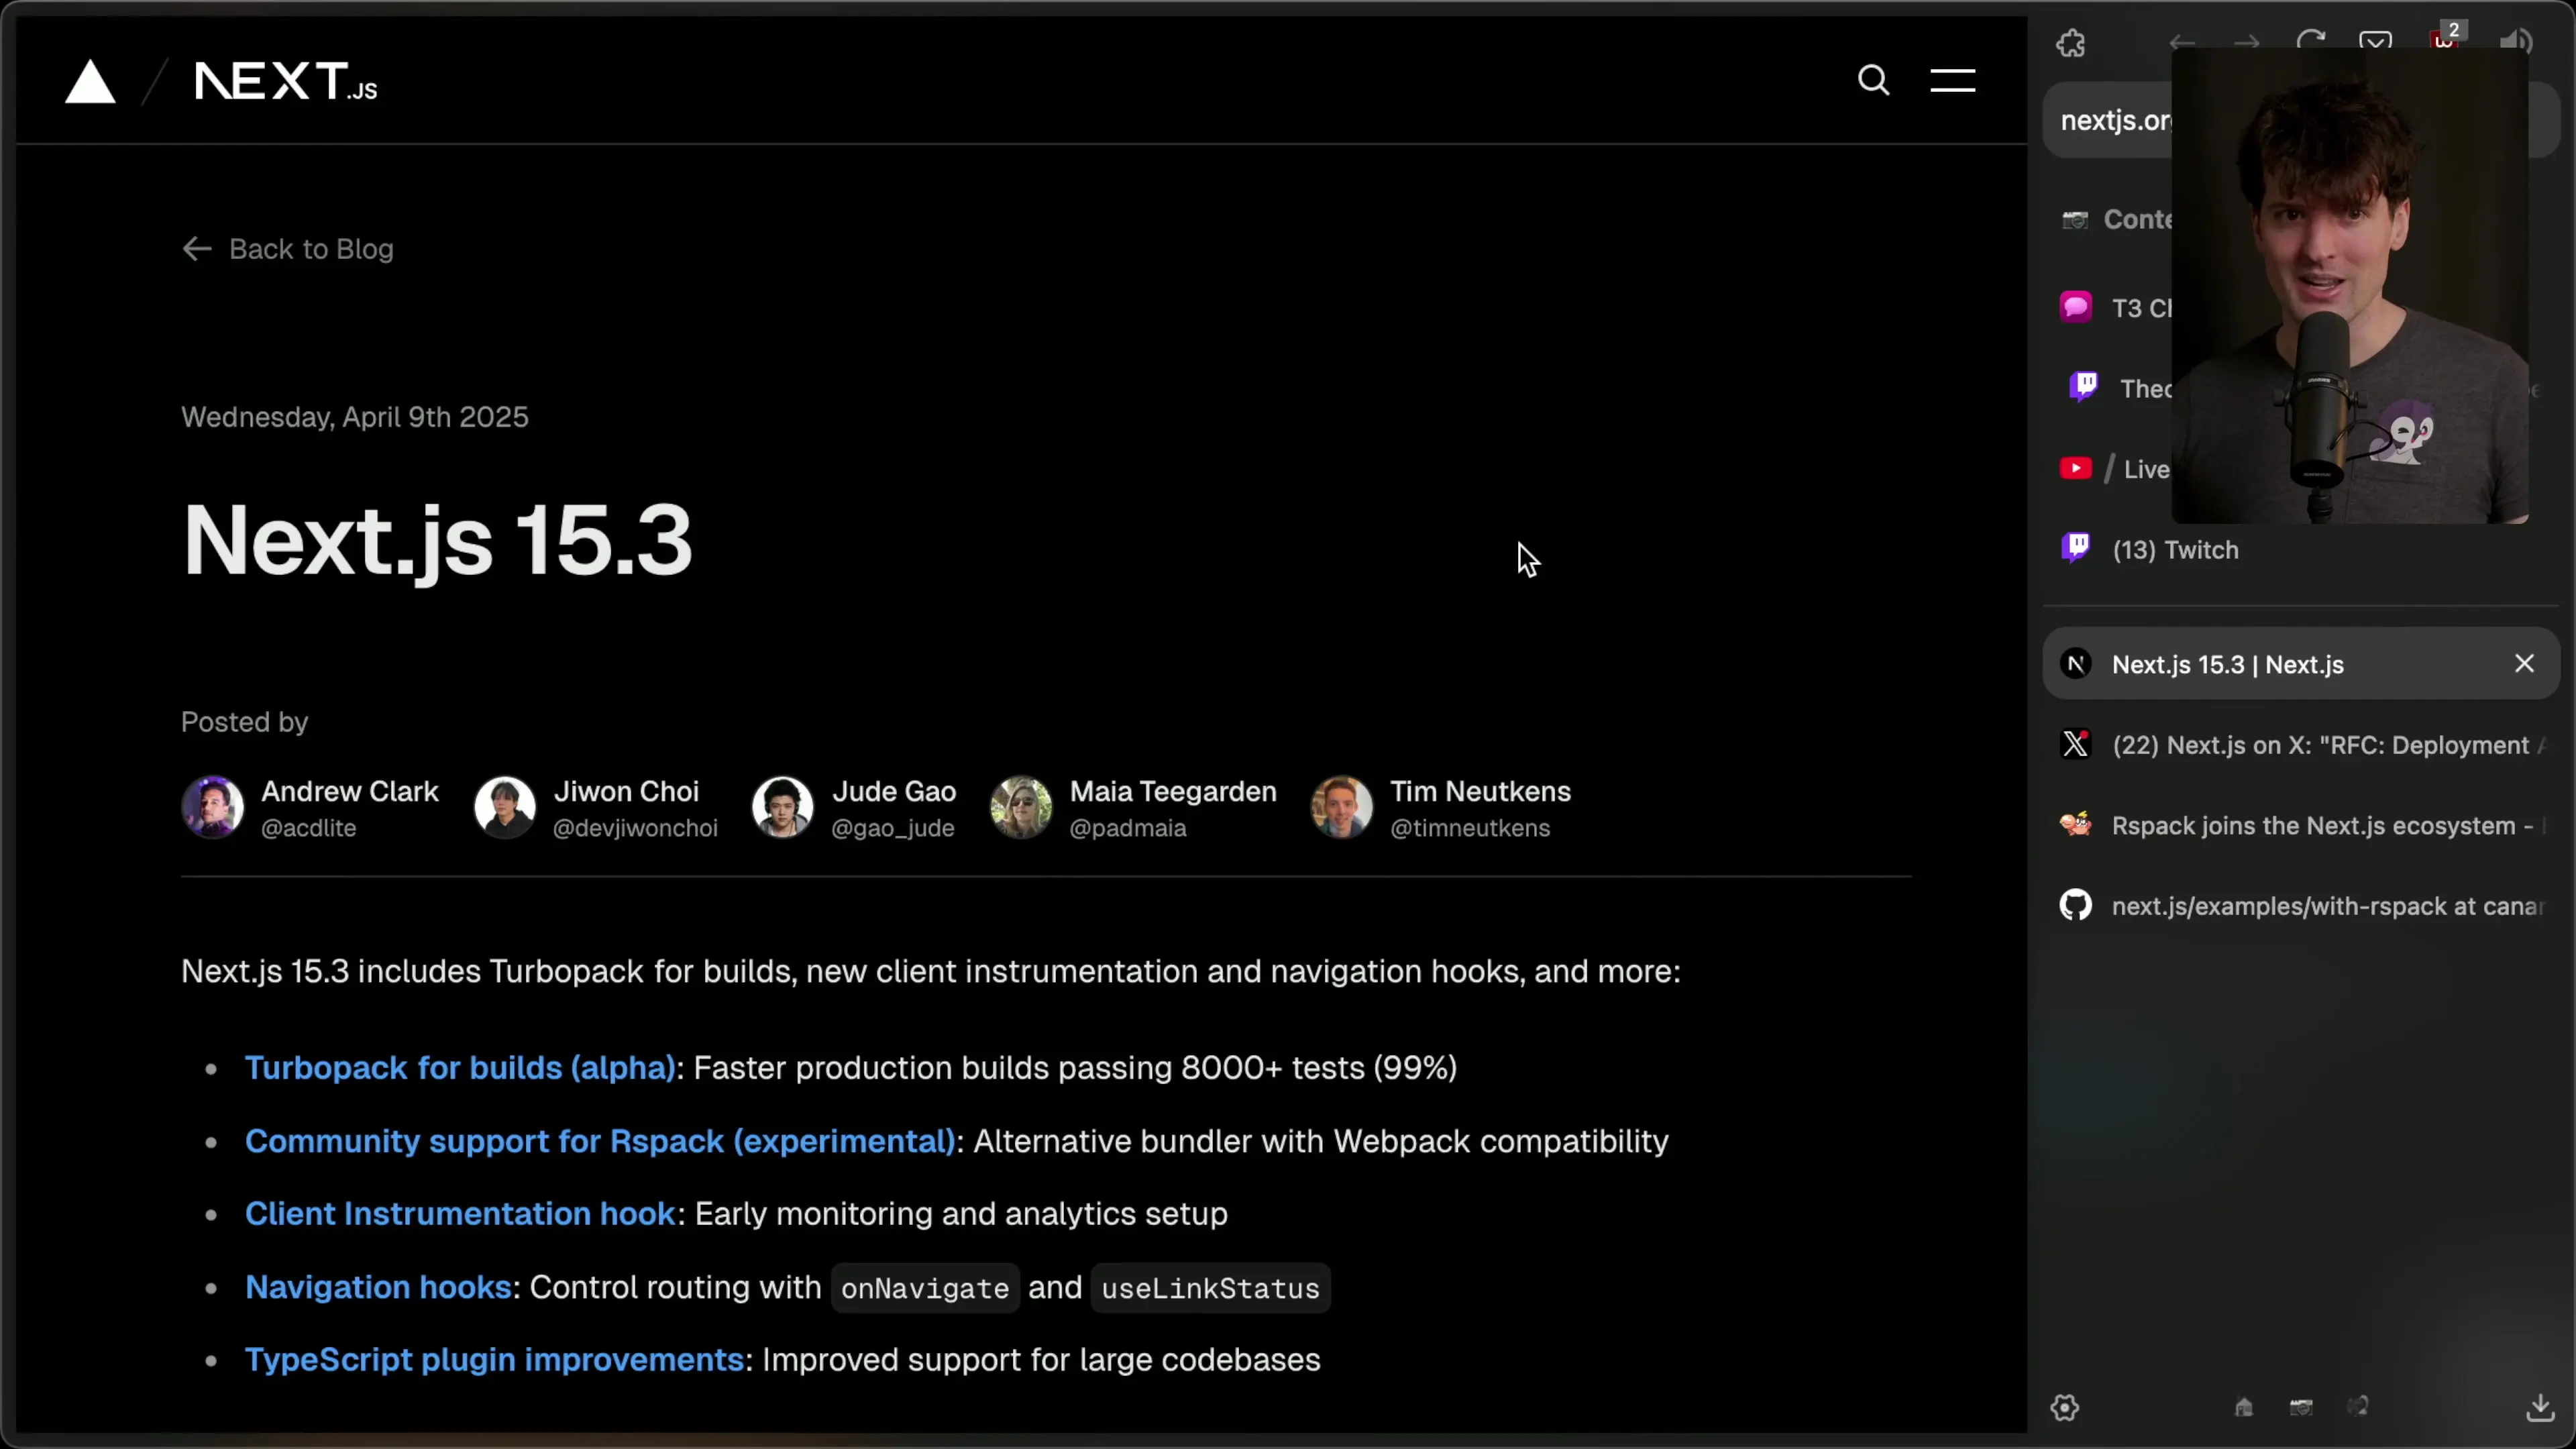The height and width of the screenshot is (1449, 2576).
Task: Open the Navigation hooks link
Action: (379, 1287)
